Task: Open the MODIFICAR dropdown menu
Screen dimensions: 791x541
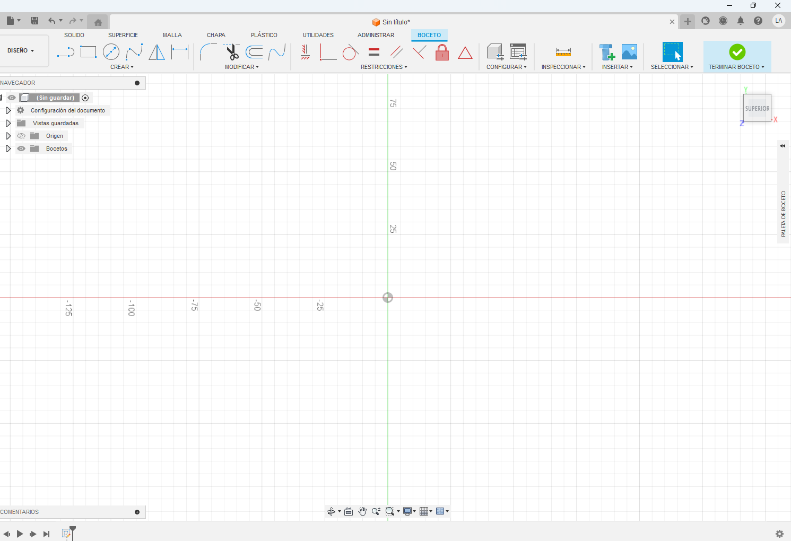Action: (242, 67)
